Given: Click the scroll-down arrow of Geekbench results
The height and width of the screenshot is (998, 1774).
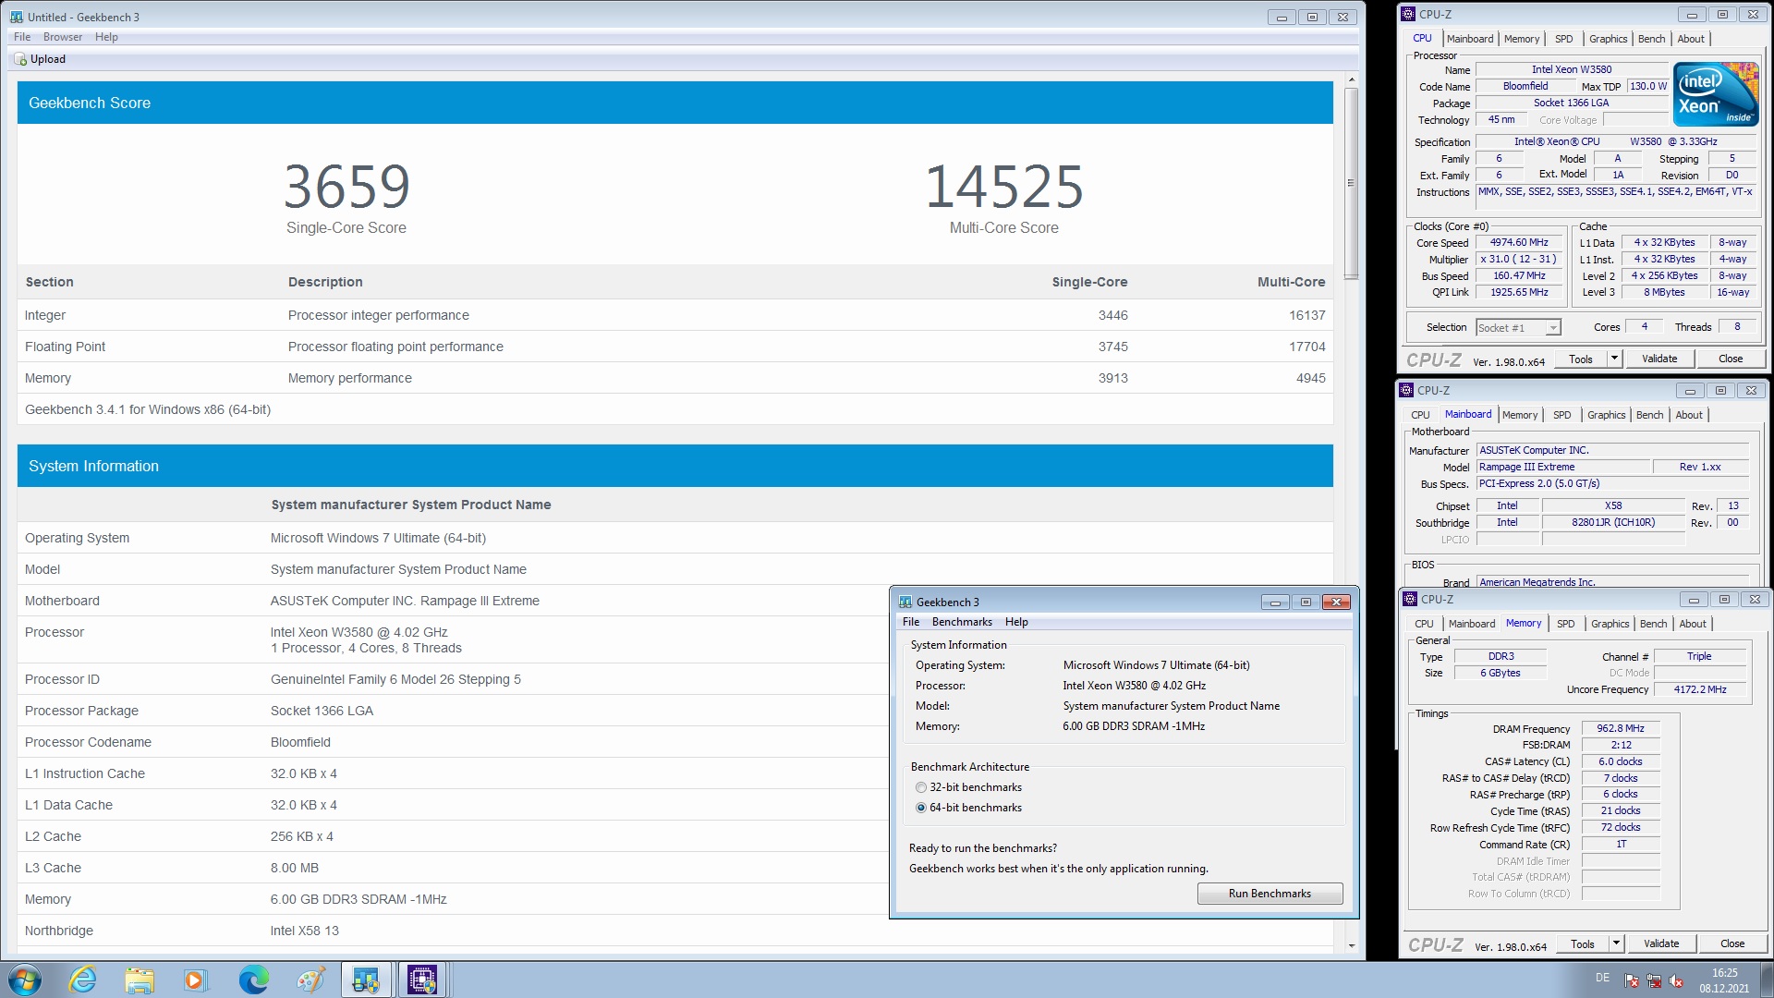Looking at the screenshot, I should tap(1351, 945).
